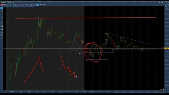This screenshot has width=169, height=95.
Task: Select the diagonal trend line tool
Action: click(x=2, y=20)
